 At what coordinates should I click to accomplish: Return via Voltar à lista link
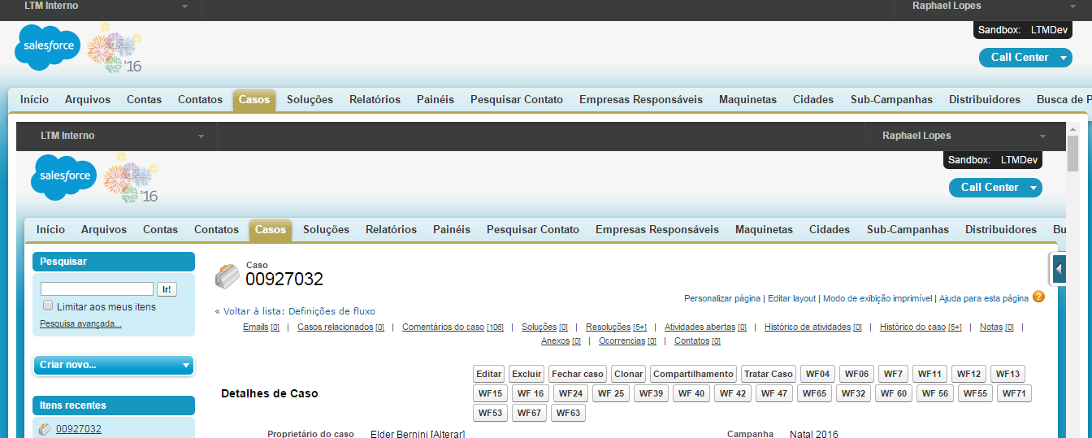click(x=298, y=311)
